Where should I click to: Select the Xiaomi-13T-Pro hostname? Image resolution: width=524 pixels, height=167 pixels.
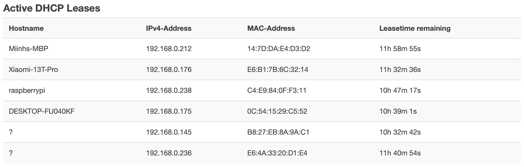coord(33,69)
